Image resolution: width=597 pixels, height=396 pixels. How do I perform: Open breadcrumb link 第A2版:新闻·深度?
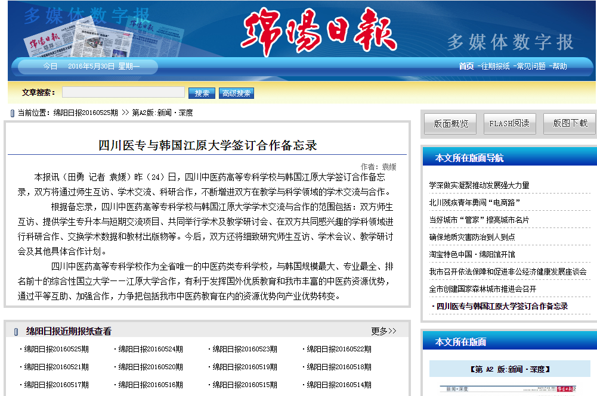pos(162,113)
